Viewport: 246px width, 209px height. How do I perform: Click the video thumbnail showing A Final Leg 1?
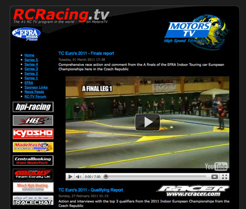pyautogui.click(x=147, y=122)
